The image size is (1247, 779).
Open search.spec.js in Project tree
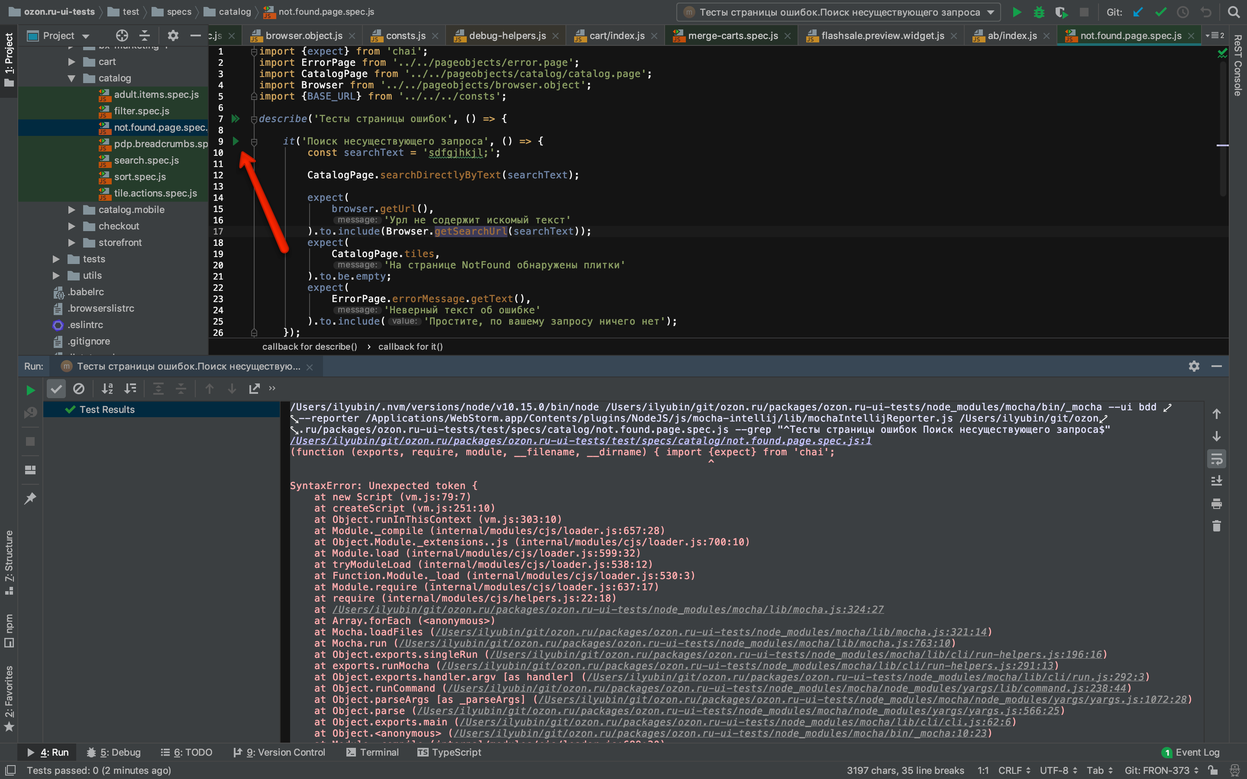pos(146,160)
